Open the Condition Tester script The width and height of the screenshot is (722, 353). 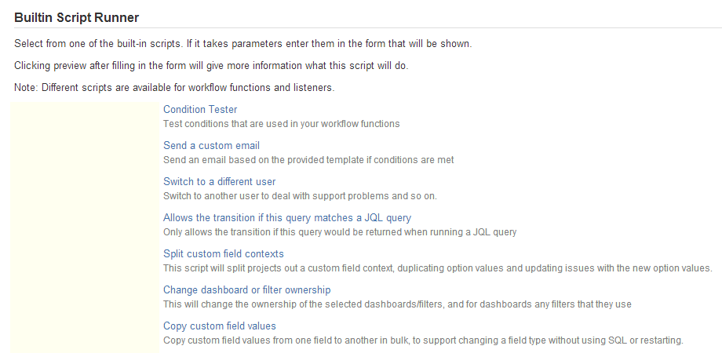click(x=200, y=109)
